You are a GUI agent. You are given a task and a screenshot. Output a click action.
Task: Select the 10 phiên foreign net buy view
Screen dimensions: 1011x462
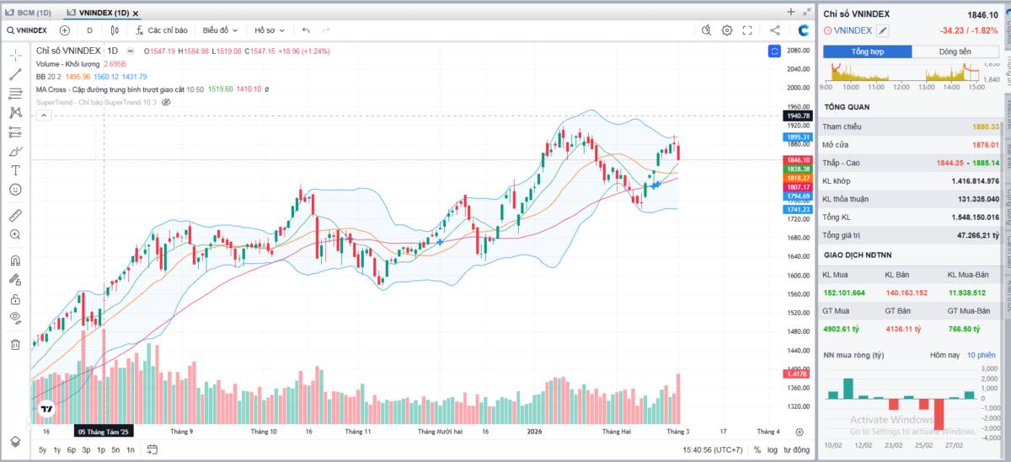point(981,355)
